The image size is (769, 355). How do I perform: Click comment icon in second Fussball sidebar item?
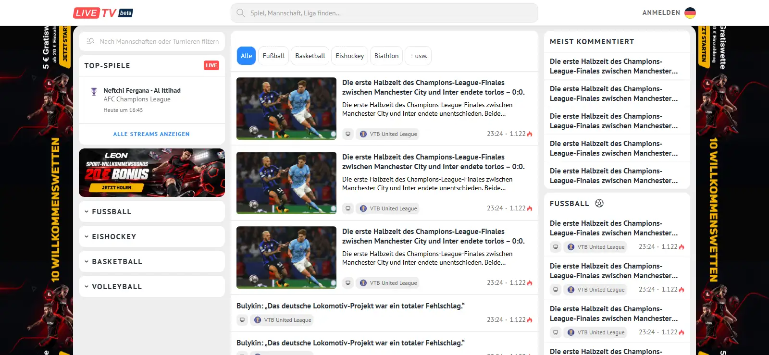click(556, 290)
